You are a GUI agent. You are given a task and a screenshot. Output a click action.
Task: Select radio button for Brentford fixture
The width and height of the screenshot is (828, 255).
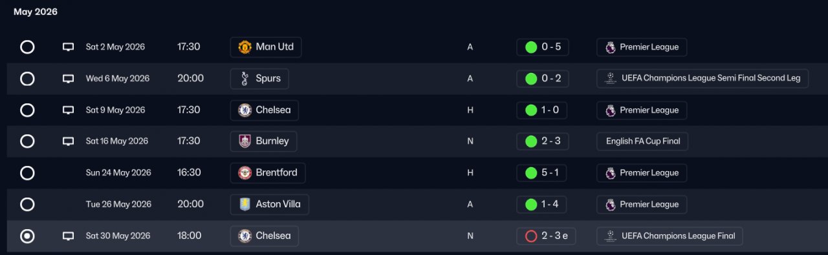click(27, 173)
